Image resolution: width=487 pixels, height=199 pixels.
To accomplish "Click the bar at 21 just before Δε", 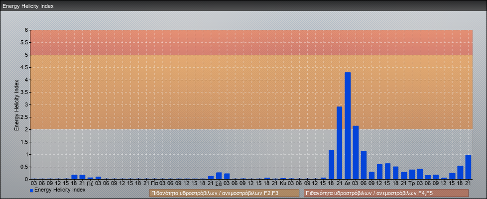I will coord(340,143).
